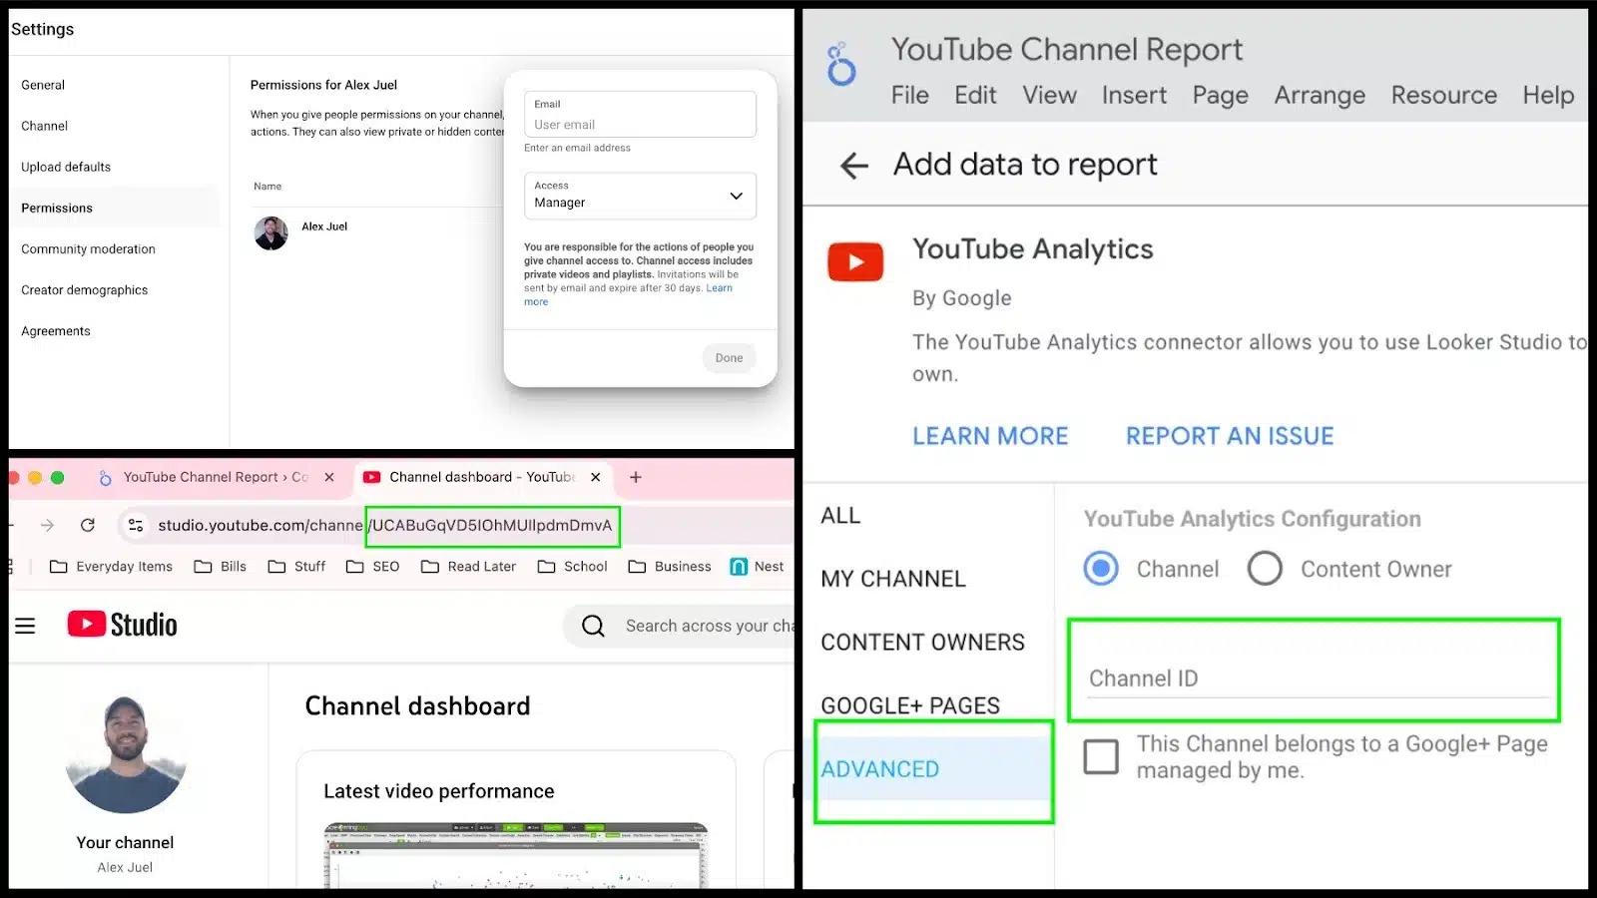This screenshot has width=1597, height=898.
Task: Open the Arrange menu
Action: pos(1320,95)
